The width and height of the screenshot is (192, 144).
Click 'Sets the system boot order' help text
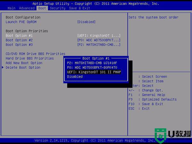[153, 17]
